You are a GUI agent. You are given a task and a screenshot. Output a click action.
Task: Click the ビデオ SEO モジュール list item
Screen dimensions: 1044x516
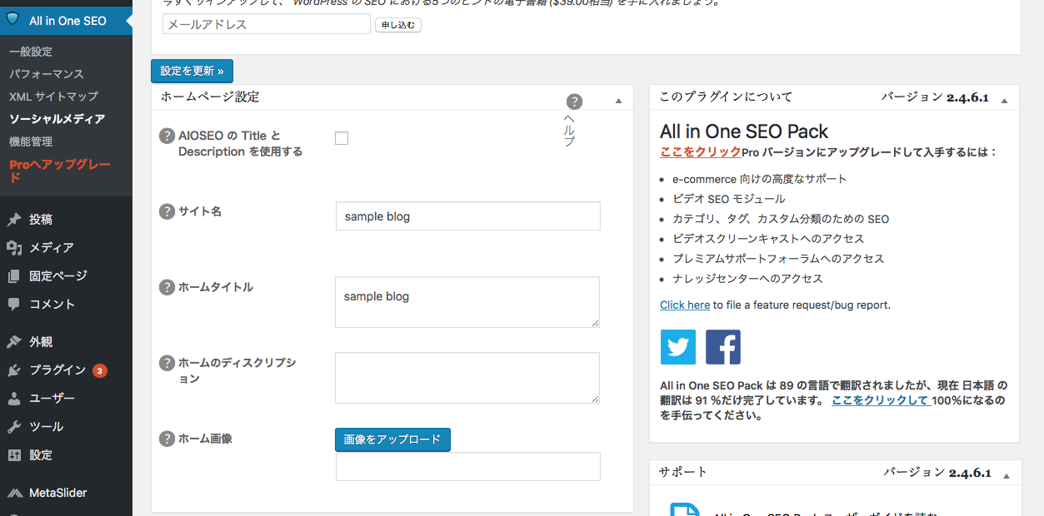point(729,199)
